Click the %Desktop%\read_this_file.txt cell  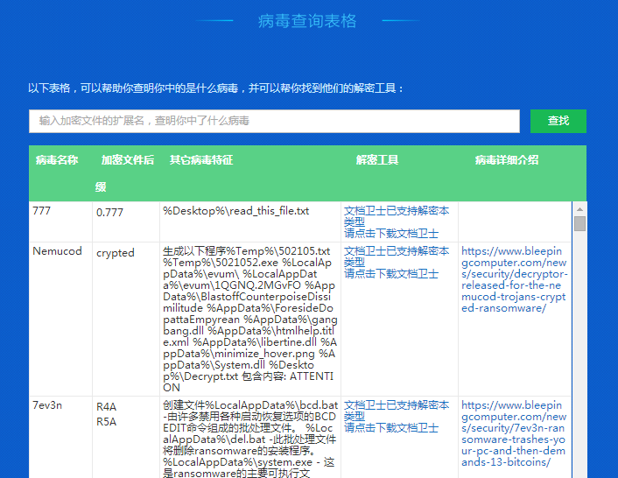250,221
